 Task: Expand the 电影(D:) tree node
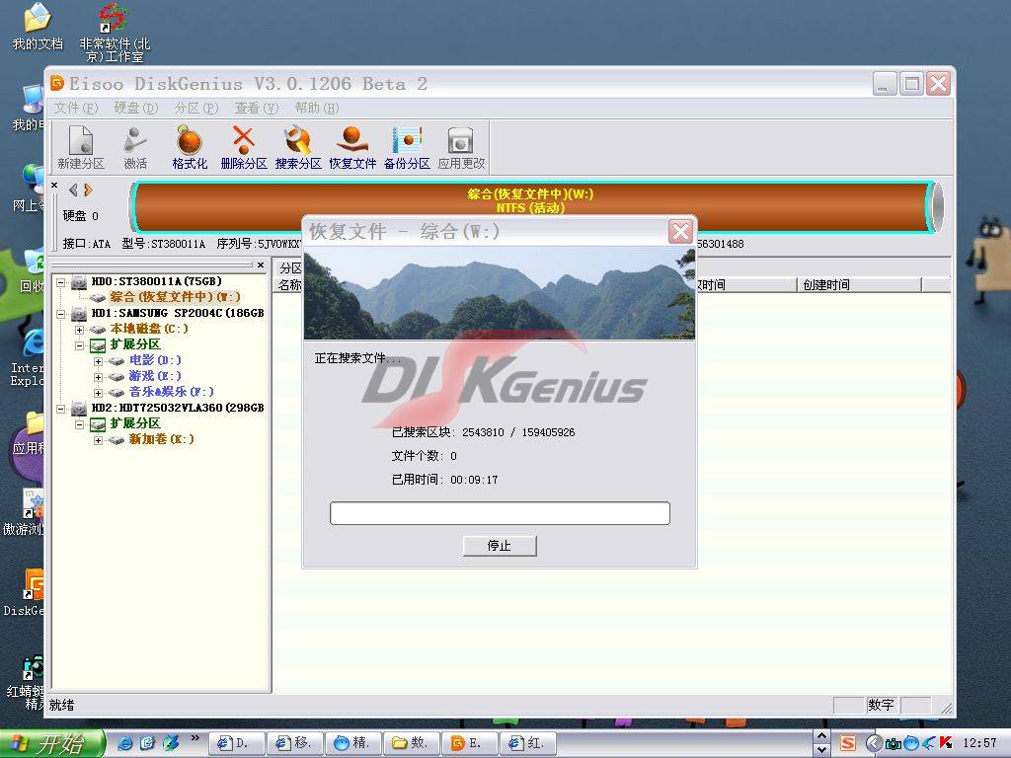[98, 361]
